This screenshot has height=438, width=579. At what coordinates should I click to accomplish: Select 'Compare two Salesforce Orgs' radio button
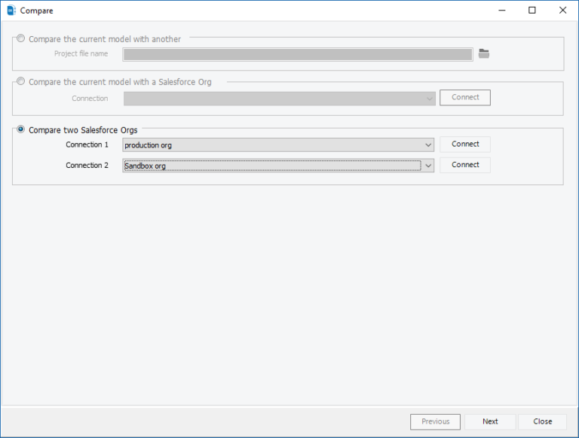coord(20,129)
